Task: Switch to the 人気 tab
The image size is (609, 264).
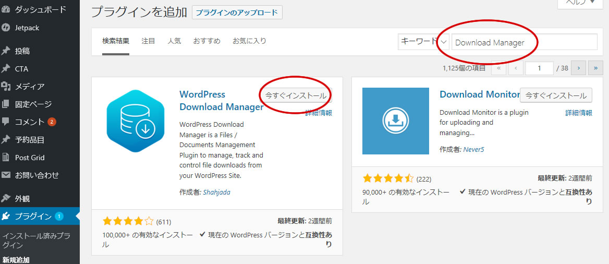Action: 174,41
